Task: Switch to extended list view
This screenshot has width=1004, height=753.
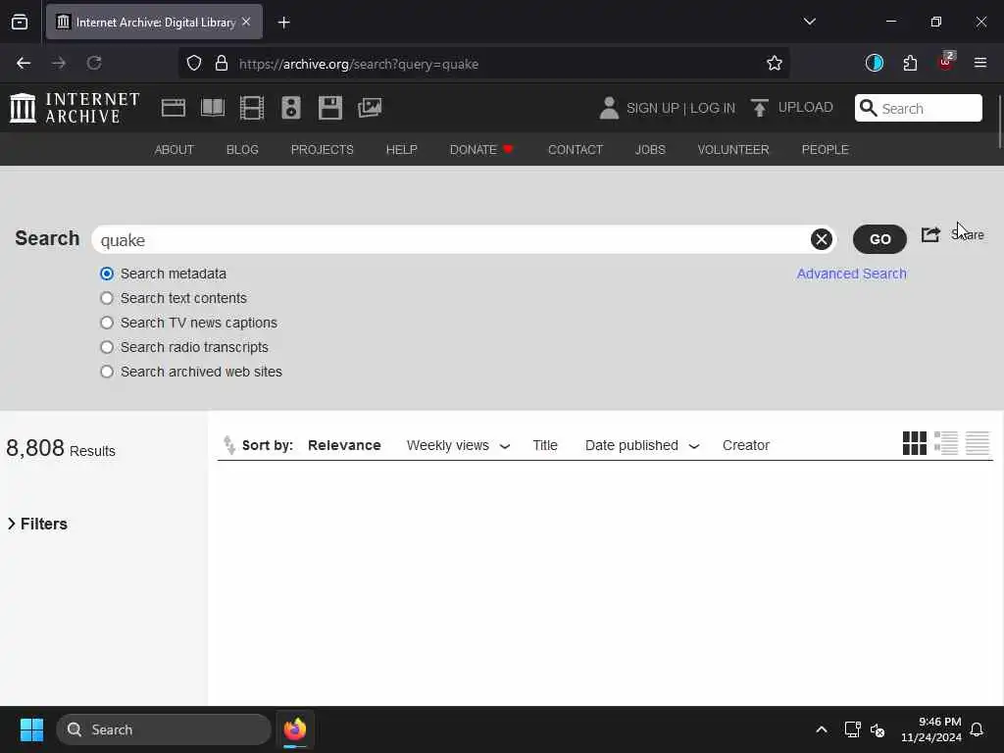Action: [x=946, y=443]
